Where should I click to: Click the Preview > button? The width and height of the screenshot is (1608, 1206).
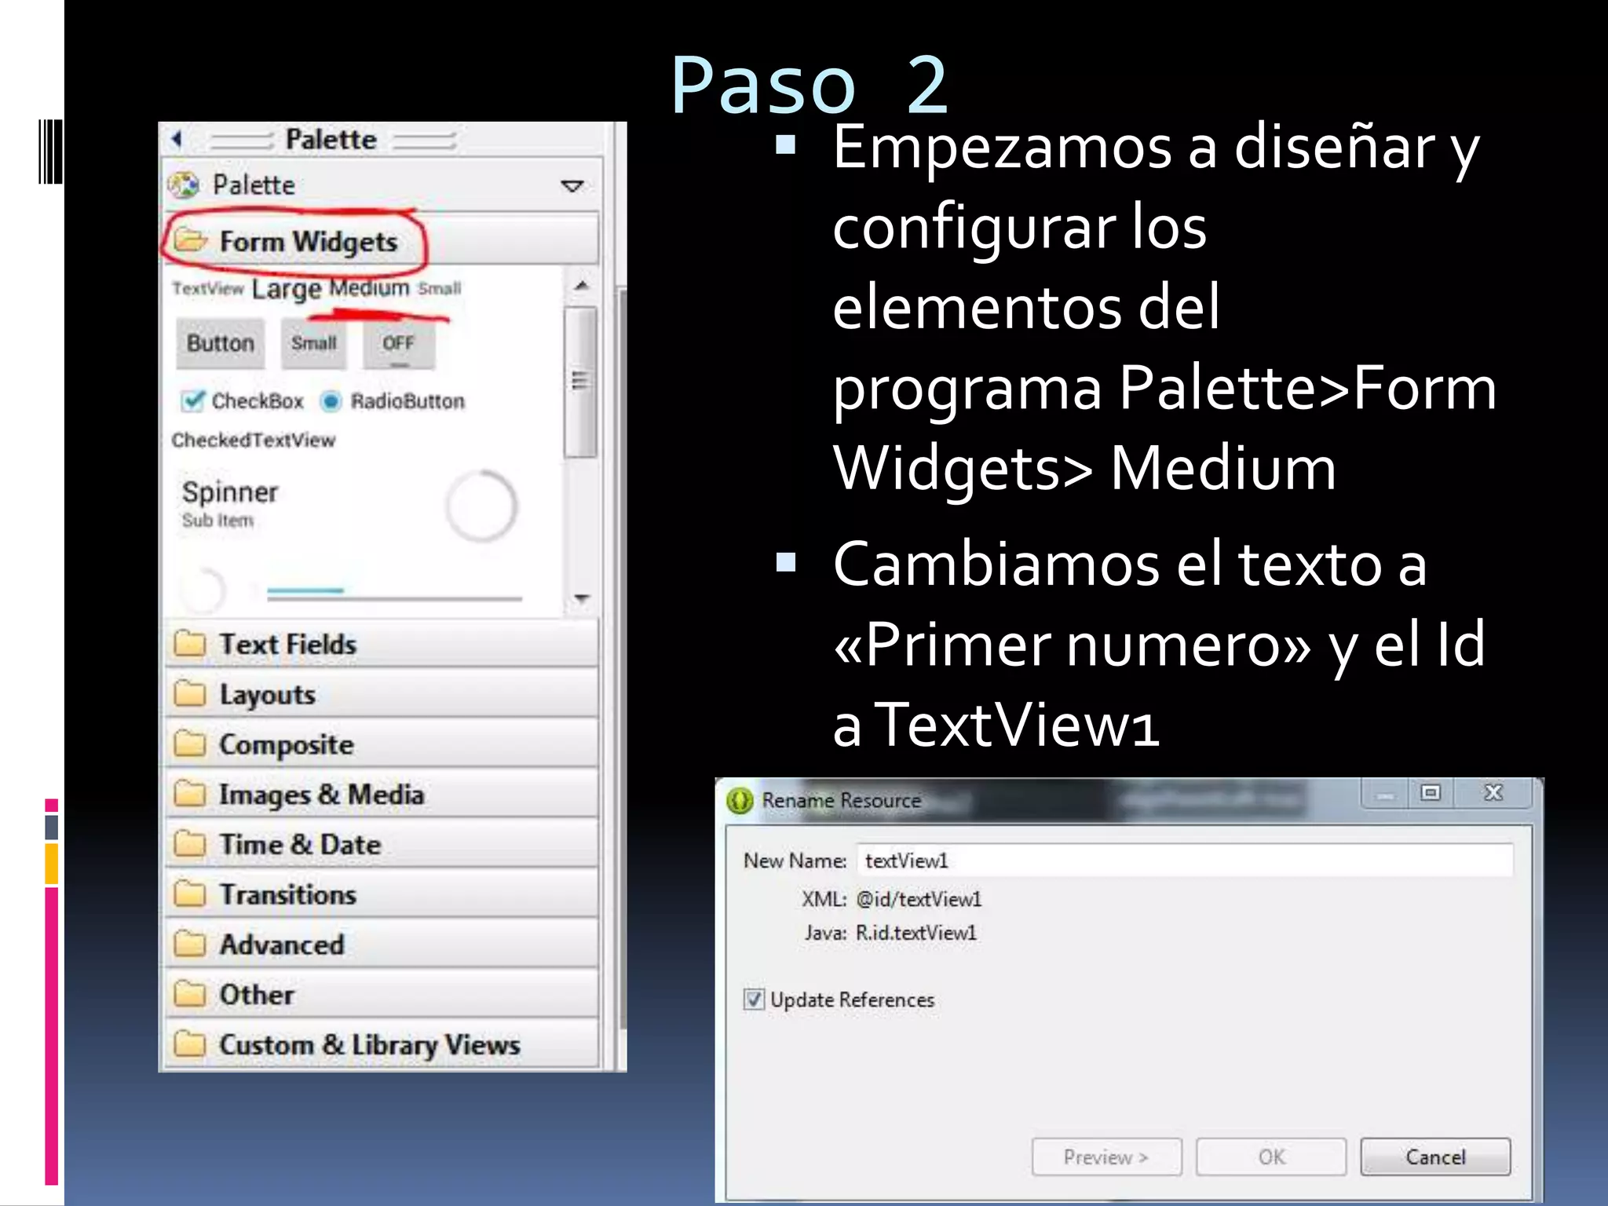click(x=1107, y=1157)
